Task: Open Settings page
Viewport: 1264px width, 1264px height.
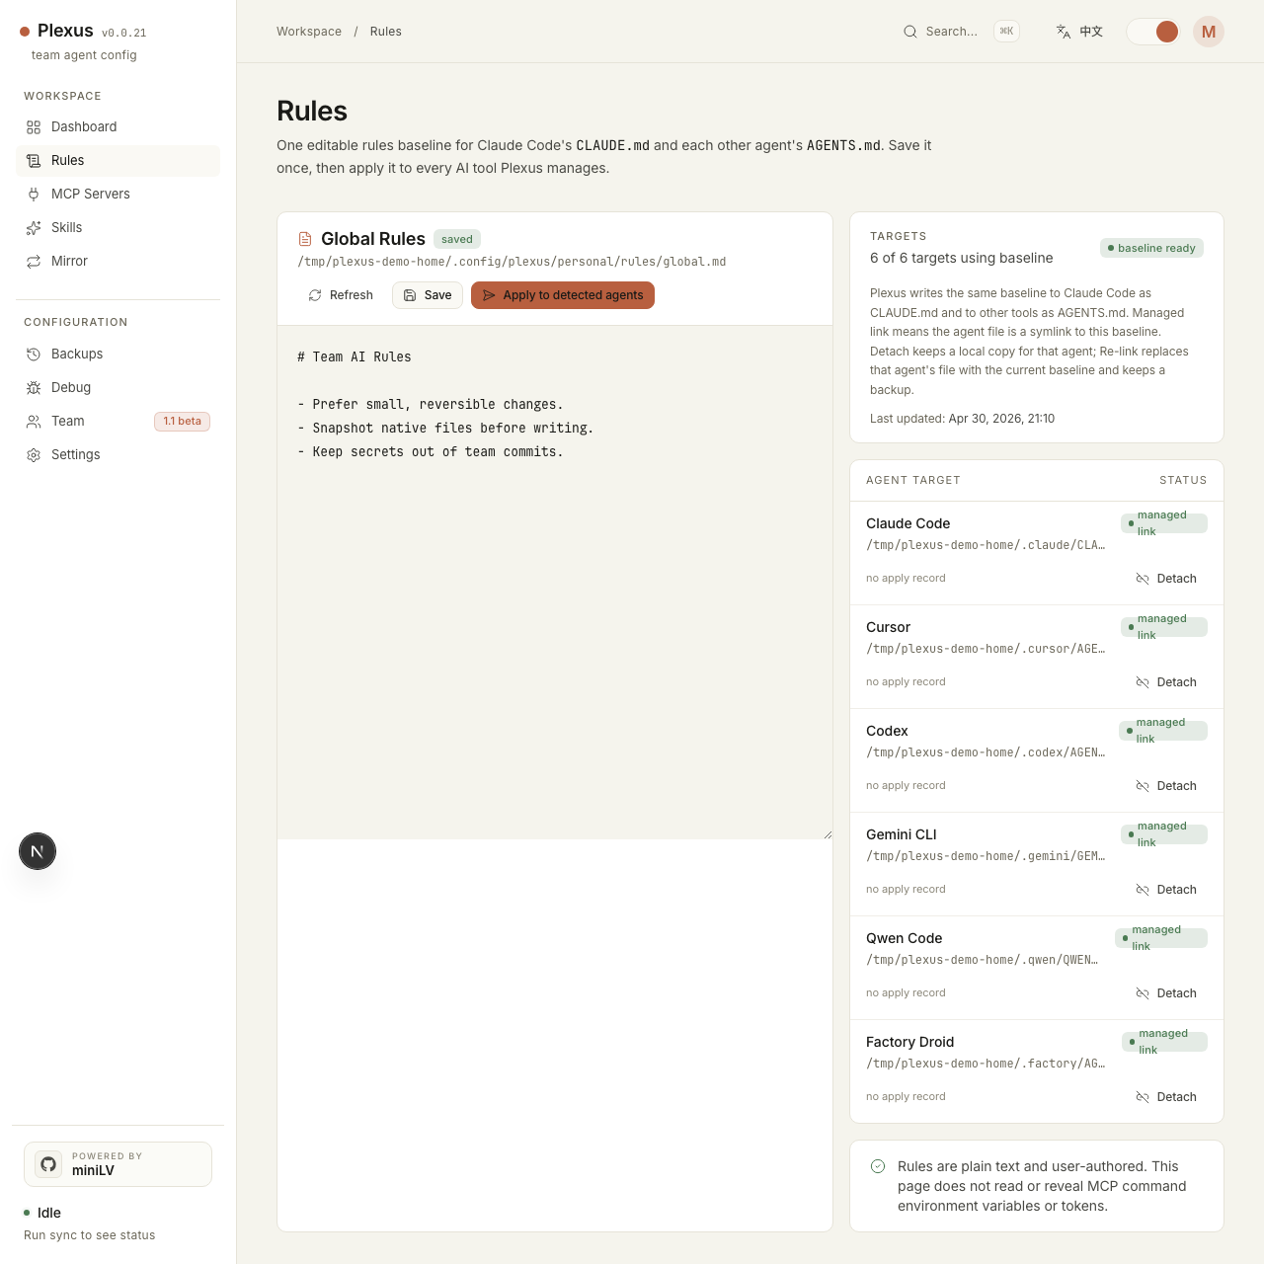Action: pyautogui.click(x=118, y=454)
